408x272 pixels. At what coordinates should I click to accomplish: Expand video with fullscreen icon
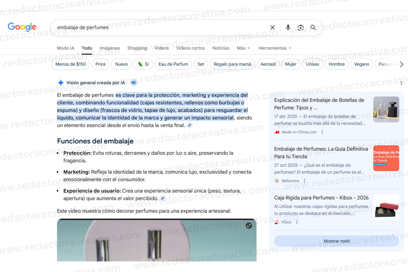tap(249, 226)
